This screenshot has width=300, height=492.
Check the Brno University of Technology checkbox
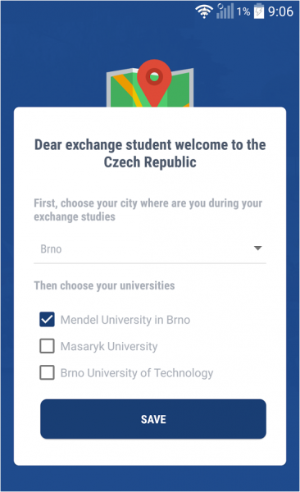tap(47, 372)
